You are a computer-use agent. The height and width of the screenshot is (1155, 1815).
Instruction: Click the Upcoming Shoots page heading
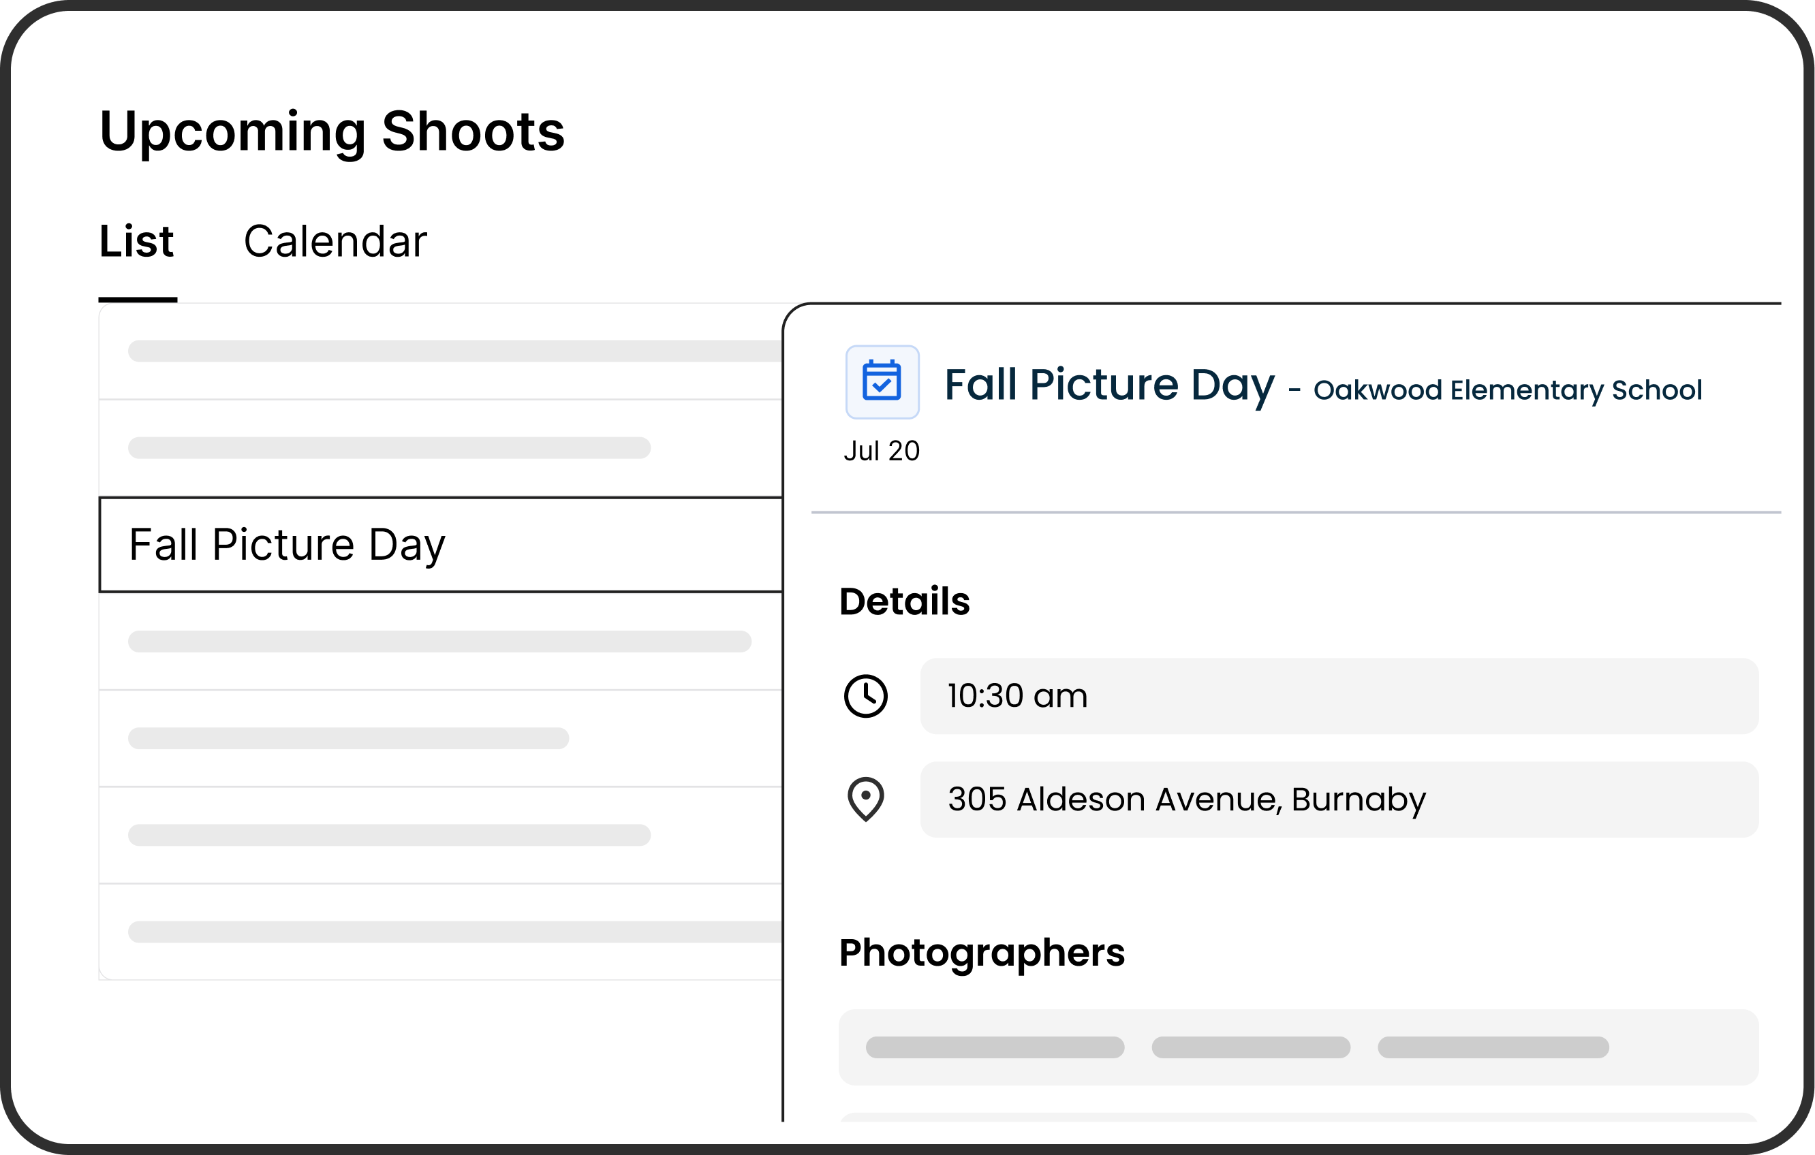[332, 131]
